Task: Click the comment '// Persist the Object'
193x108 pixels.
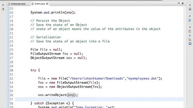Action: click(x=50, y=21)
